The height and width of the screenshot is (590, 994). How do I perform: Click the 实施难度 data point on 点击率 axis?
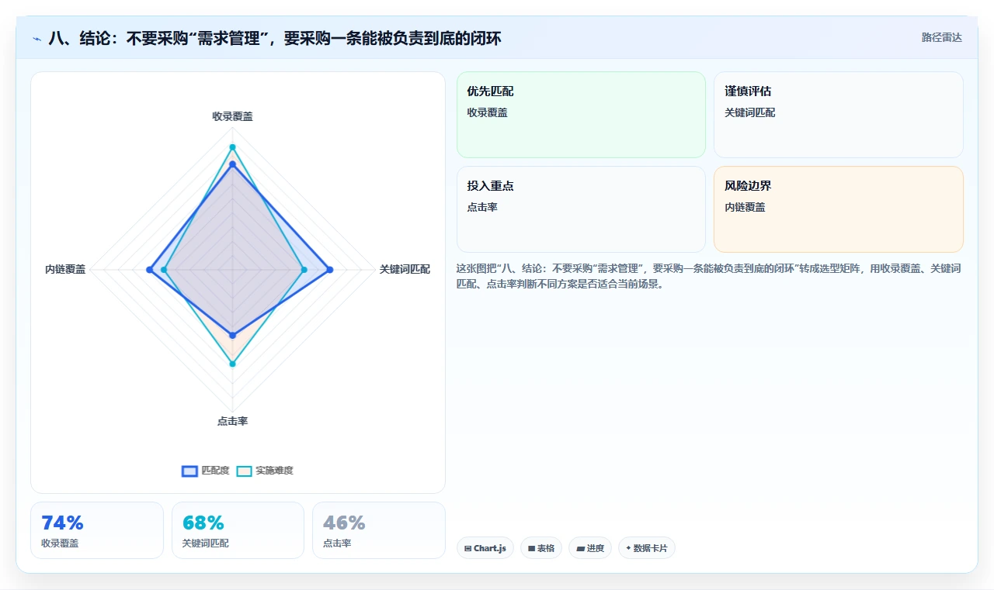pos(232,364)
